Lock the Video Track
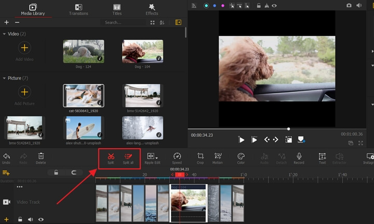Image resolution: width=374 pixels, height=224 pixels. [x=20, y=220]
